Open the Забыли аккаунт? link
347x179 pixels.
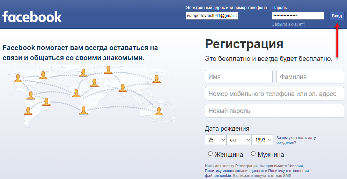[x=288, y=24]
